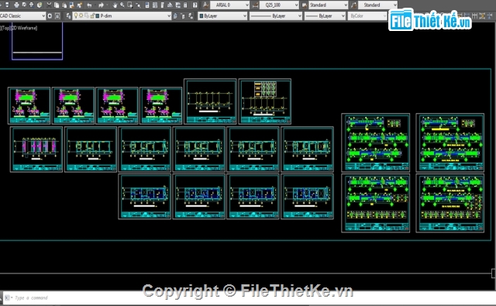Toggle the layer freeze sun icon
This screenshot has height=306, width=496.
click(81, 15)
